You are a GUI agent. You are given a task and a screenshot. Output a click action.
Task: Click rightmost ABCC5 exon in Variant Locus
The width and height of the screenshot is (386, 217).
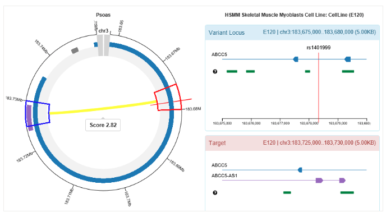coord(348,59)
